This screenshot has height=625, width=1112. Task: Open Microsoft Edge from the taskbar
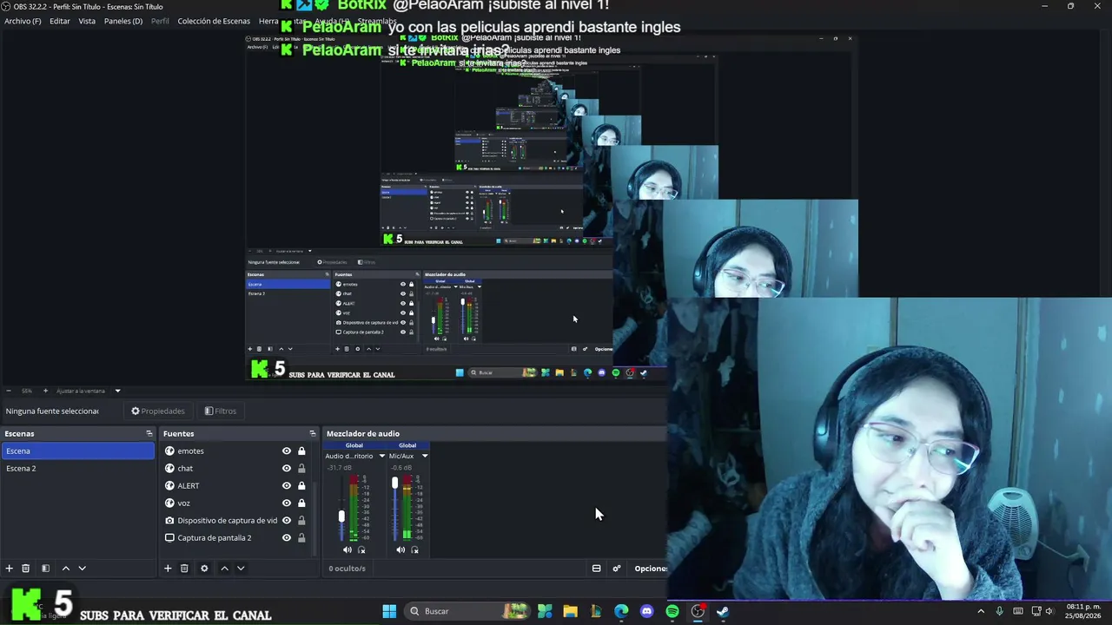click(621, 611)
